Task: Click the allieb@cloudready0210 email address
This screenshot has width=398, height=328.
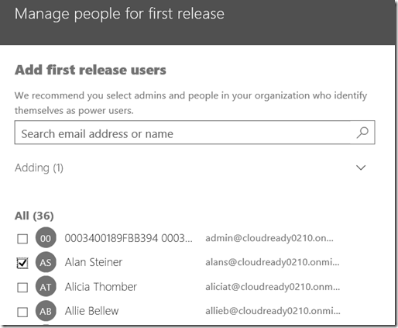Action: point(273,311)
